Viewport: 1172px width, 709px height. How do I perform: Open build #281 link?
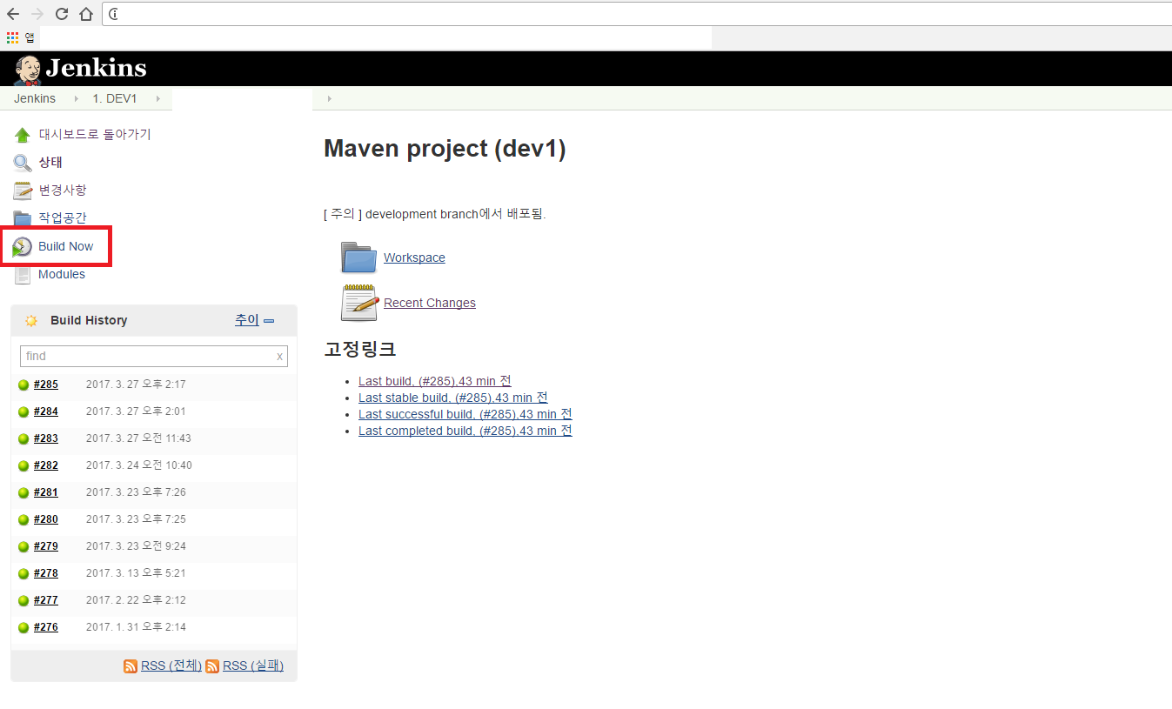(x=46, y=492)
